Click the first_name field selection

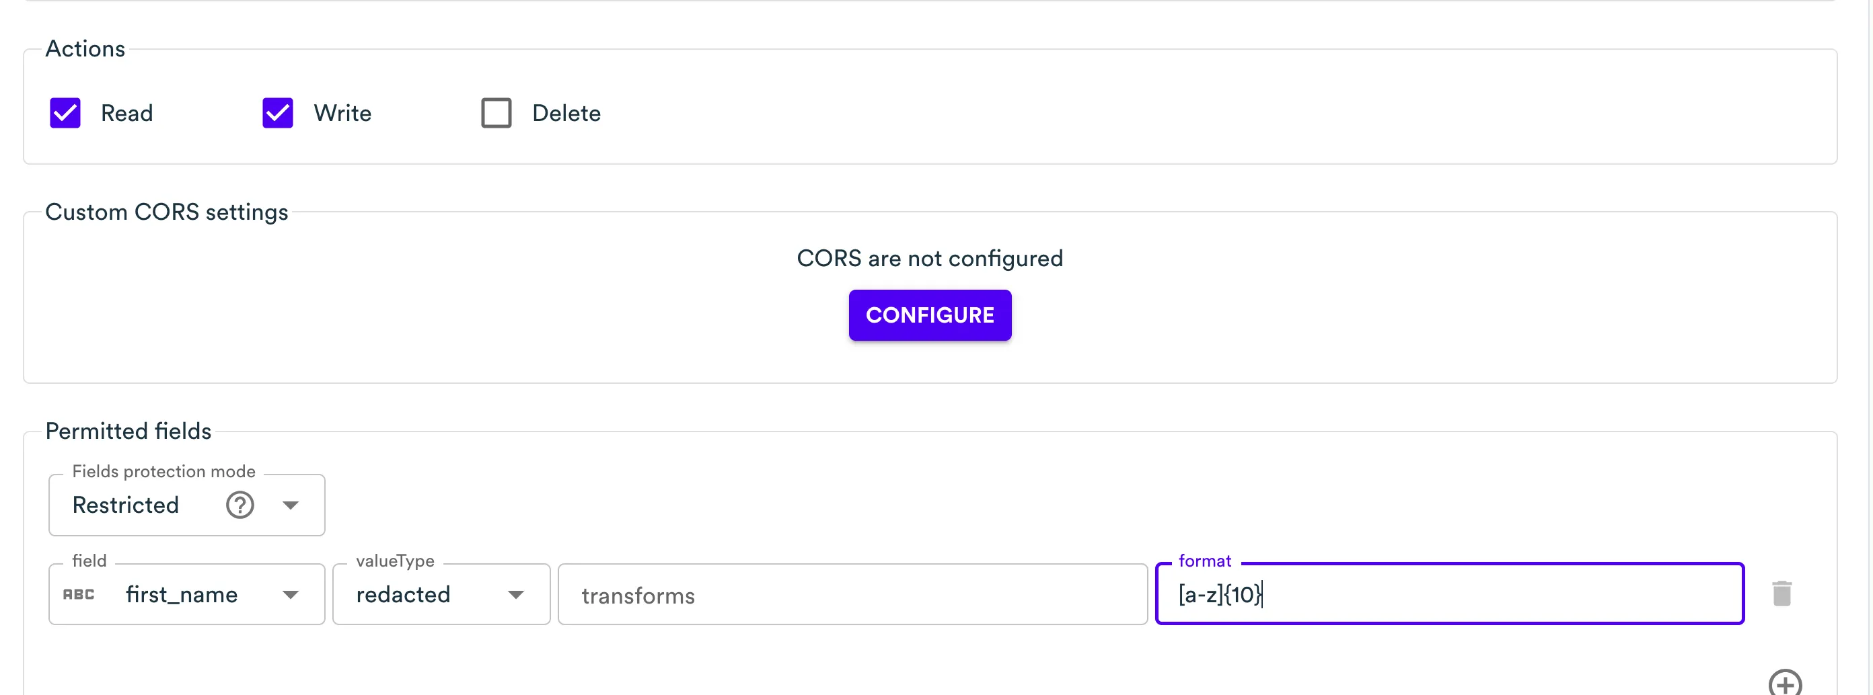click(182, 595)
